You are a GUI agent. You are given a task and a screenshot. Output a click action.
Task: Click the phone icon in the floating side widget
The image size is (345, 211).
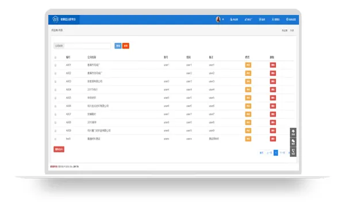(293, 152)
